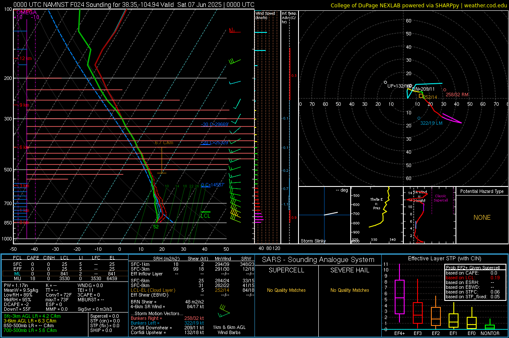This screenshot has width=509, height=338.
Task: Click the OMEGA label at top left
Action: pyautogui.click(x=26, y=12)
